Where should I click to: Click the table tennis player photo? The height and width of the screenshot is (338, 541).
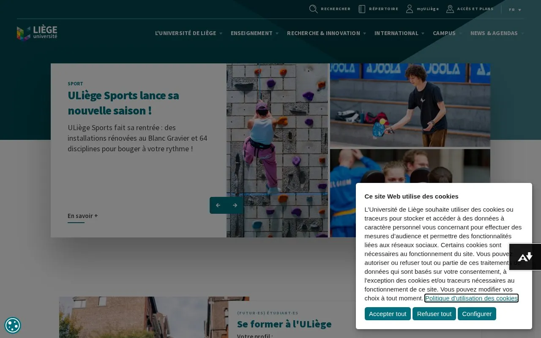[x=410, y=105]
